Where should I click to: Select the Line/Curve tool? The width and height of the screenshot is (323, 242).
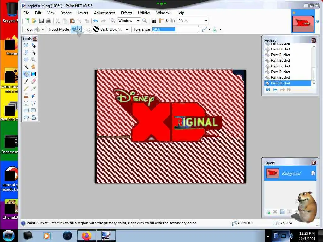[x=33, y=103]
